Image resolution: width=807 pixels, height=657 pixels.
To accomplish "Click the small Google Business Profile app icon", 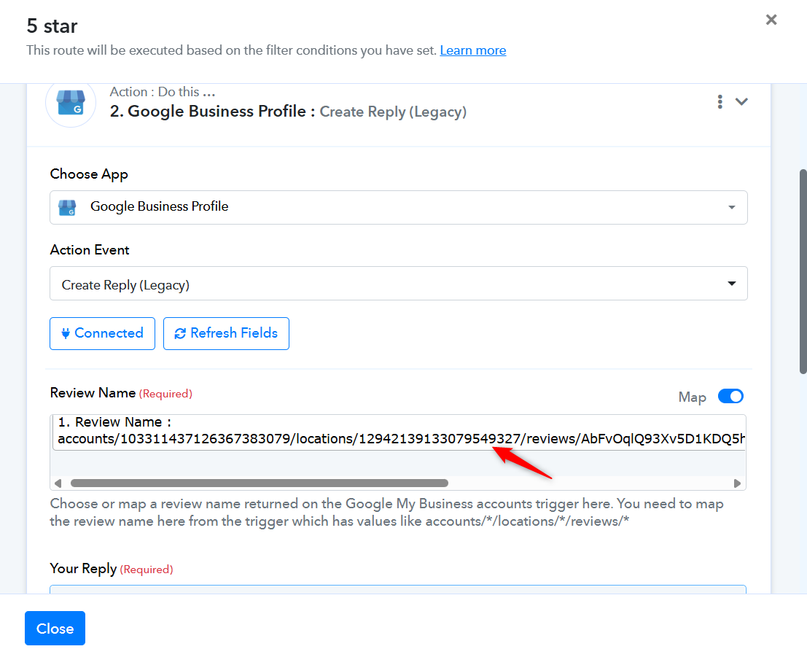I will 67,208.
